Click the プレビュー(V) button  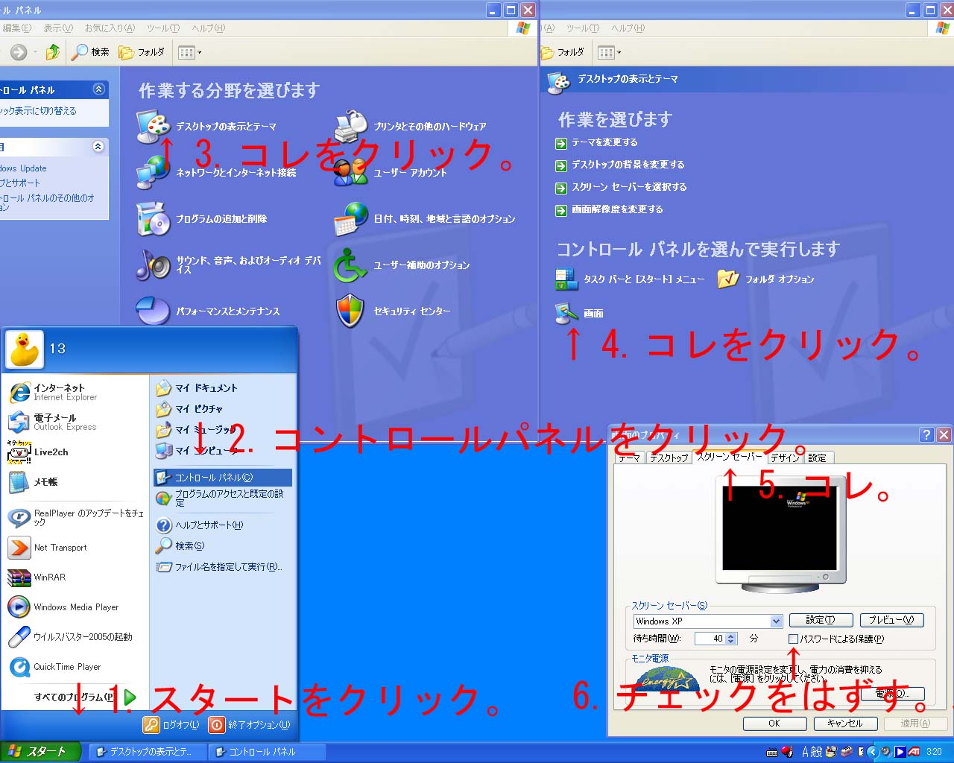891,620
